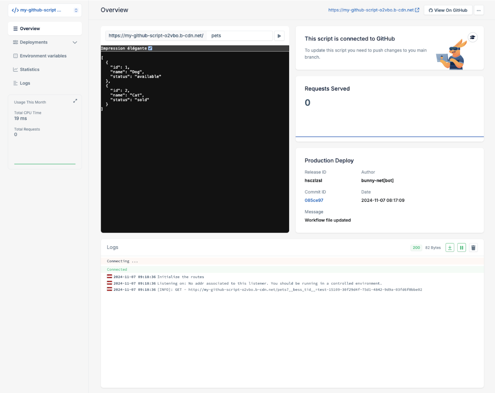Click the Total CPU Time 19 ms value
Viewport: 495px width, 393px height.
(x=20, y=118)
